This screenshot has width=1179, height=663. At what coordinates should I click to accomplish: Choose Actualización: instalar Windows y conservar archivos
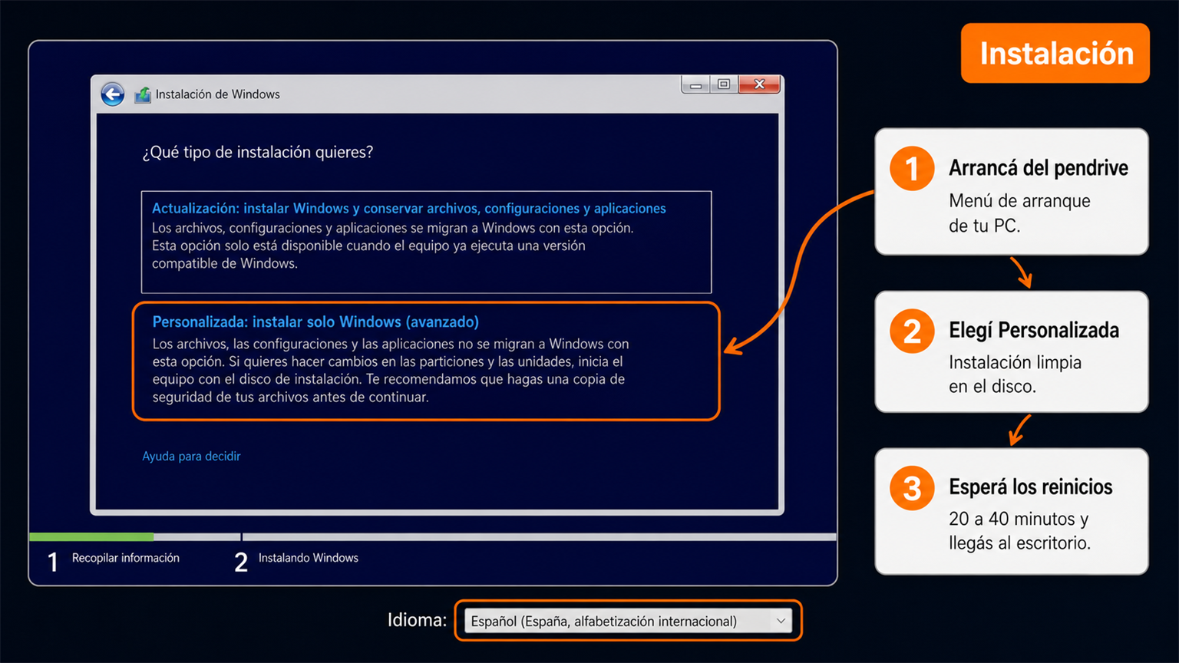click(426, 242)
